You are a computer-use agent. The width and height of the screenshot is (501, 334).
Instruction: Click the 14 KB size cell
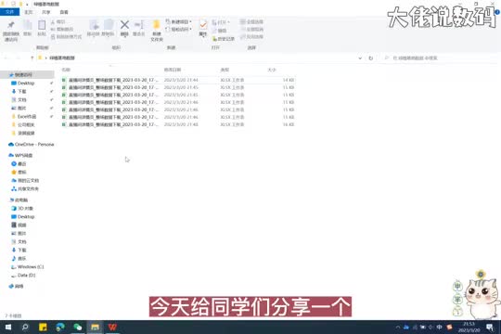[x=289, y=80]
